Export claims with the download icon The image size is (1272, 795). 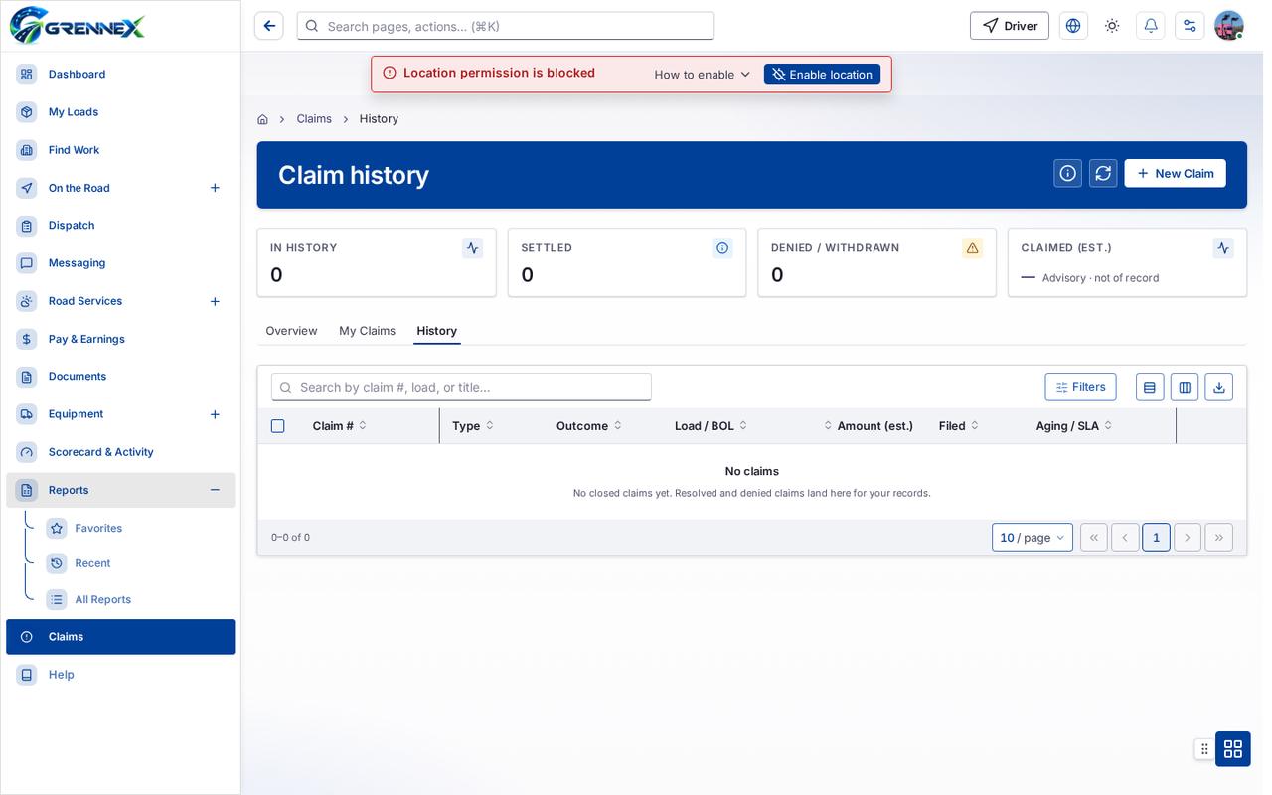pyautogui.click(x=1219, y=387)
